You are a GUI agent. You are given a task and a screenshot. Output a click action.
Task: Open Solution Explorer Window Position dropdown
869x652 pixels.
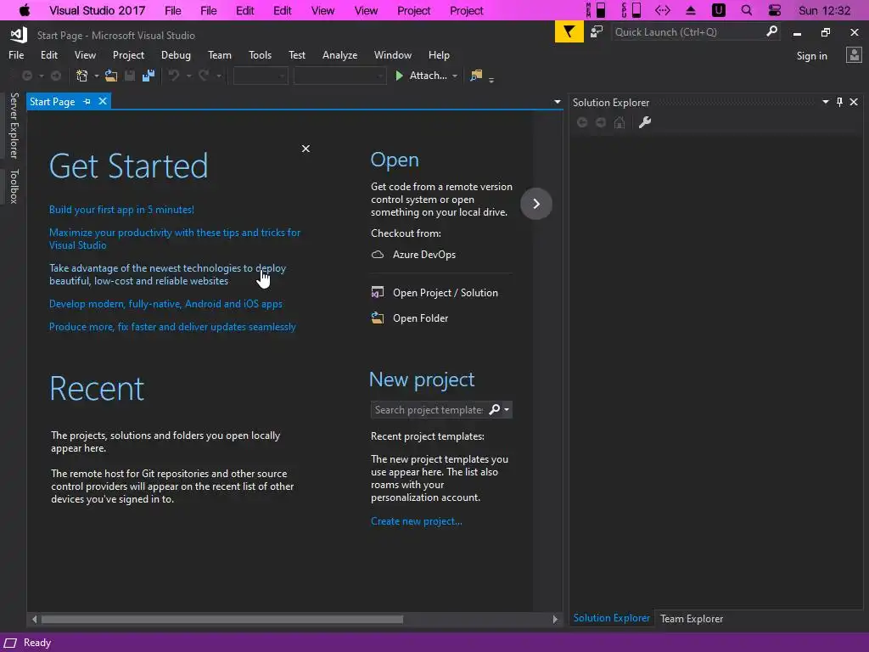point(825,102)
